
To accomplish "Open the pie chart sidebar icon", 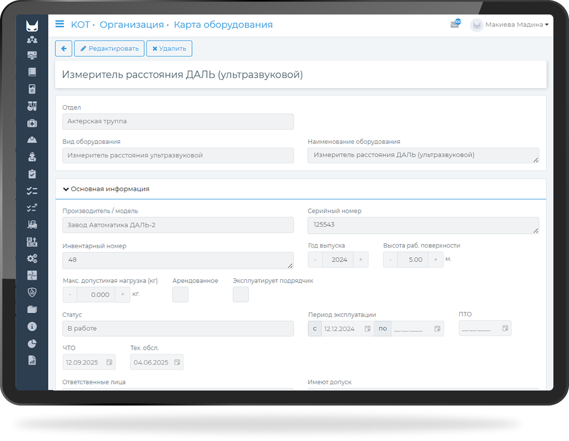I will pyautogui.click(x=32, y=344).
